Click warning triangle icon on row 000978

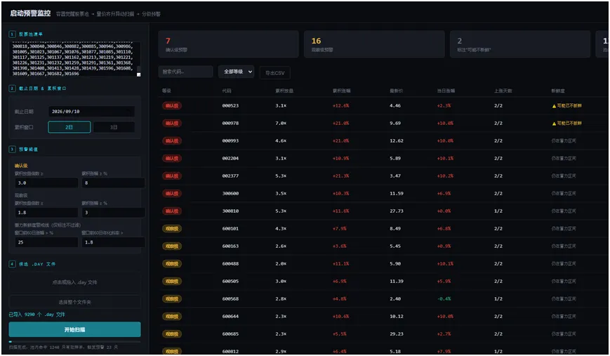point(554,124)
